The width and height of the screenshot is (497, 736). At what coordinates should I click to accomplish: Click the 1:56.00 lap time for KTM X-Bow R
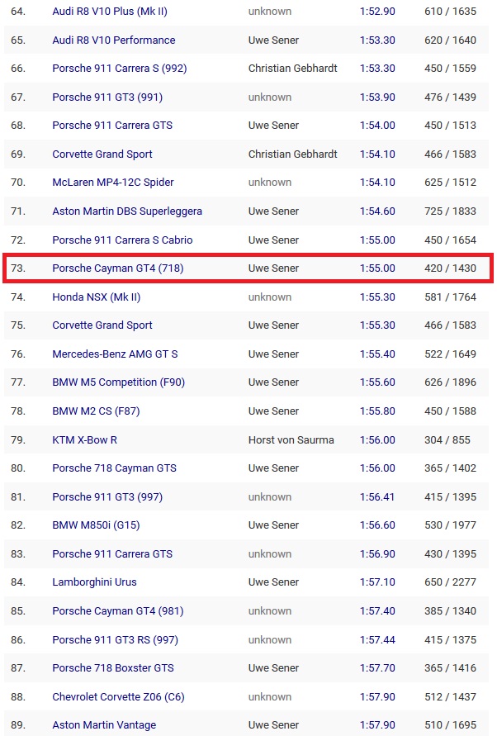tap(377, 440)
